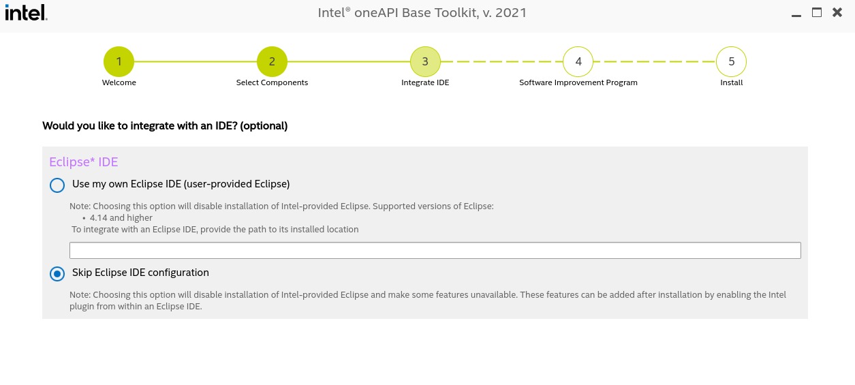
Task: Select 'Use my own Eclipse IDE' radio button
Action: tap(57, 185)
